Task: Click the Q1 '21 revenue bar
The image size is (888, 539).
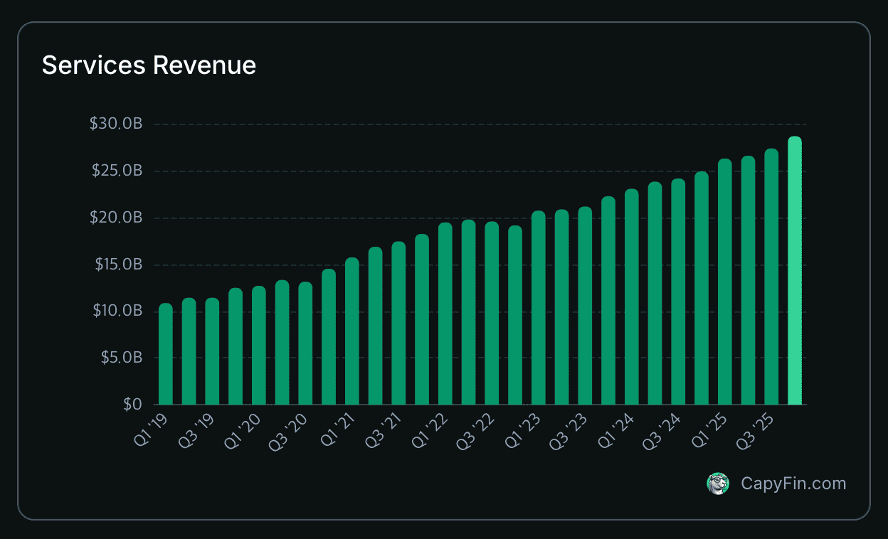Action: click(351, 331)
